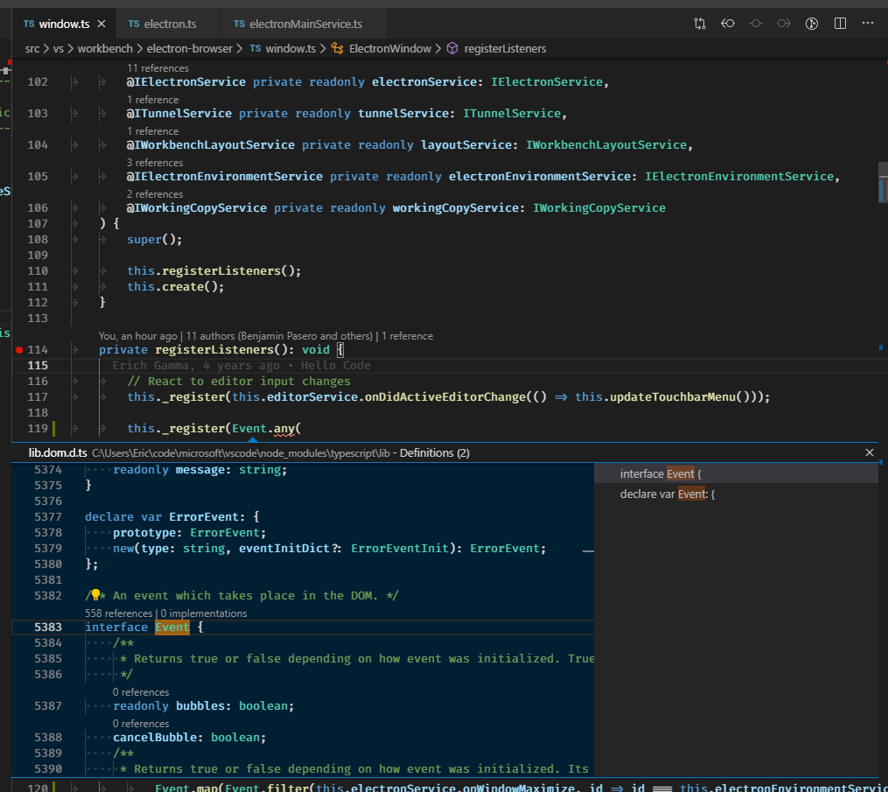Go to next change arrow icon
The width and height of the screenshot is (888, 792).
click(x=784, y=24)
